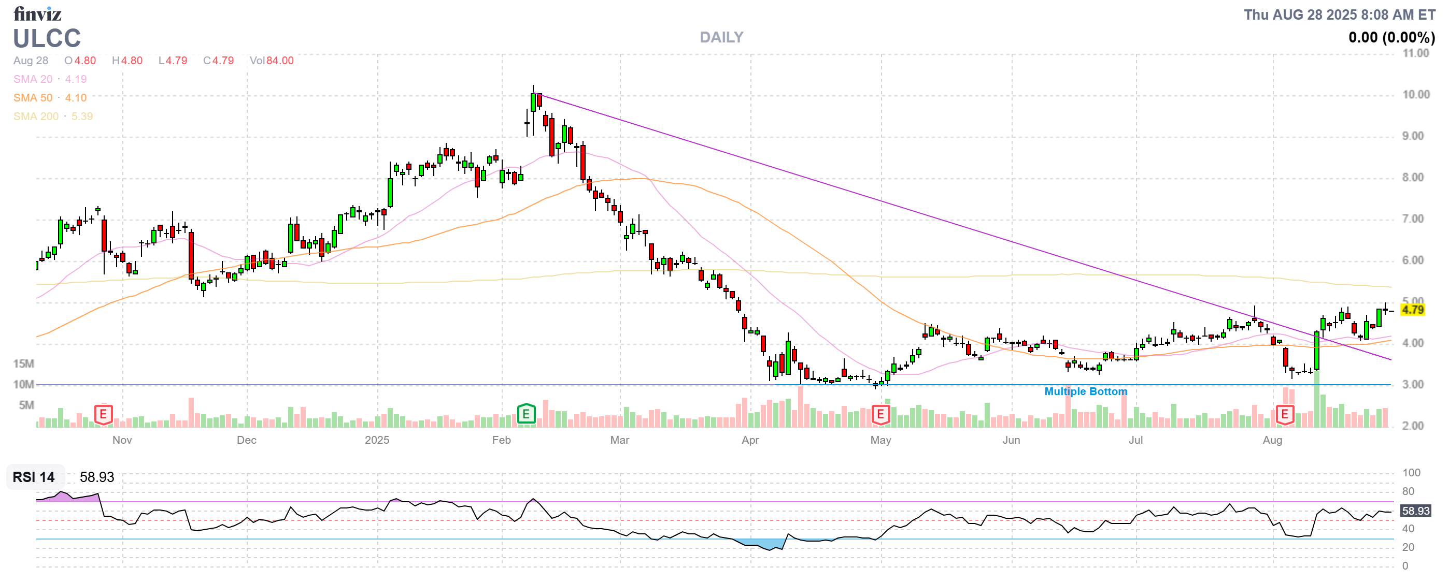Click the red earnings E marker in August
The width and height of the screenshot is (1449, 582).
tap(1284, 415)
